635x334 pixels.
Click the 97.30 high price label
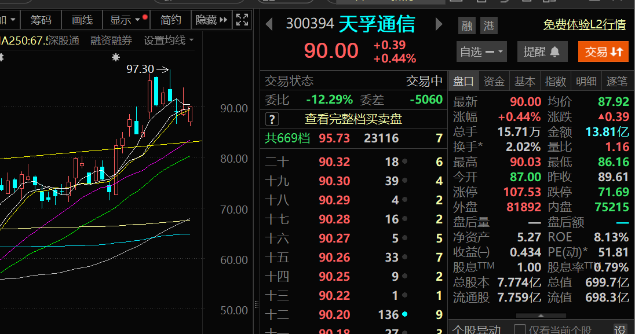[140, 69]
